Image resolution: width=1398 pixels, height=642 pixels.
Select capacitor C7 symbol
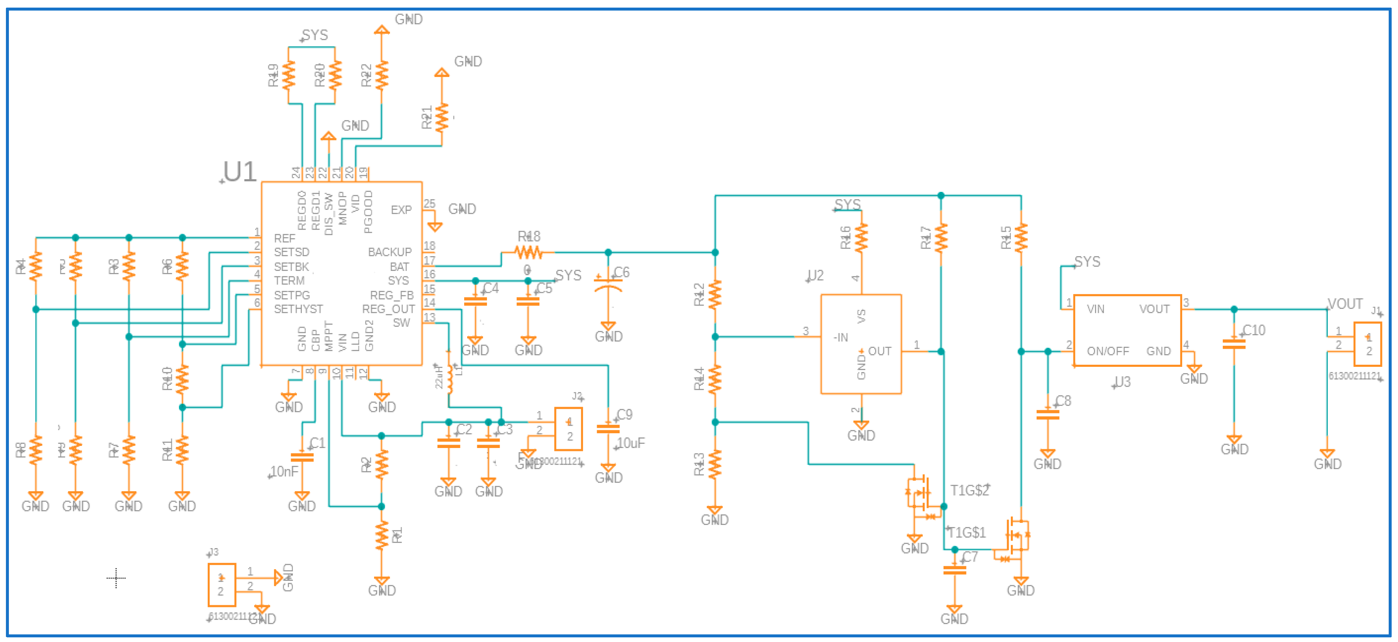coord(954,570)
